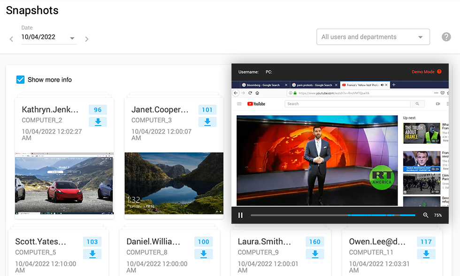Click the Scott.Yates... username

click(x=41, y=242)
